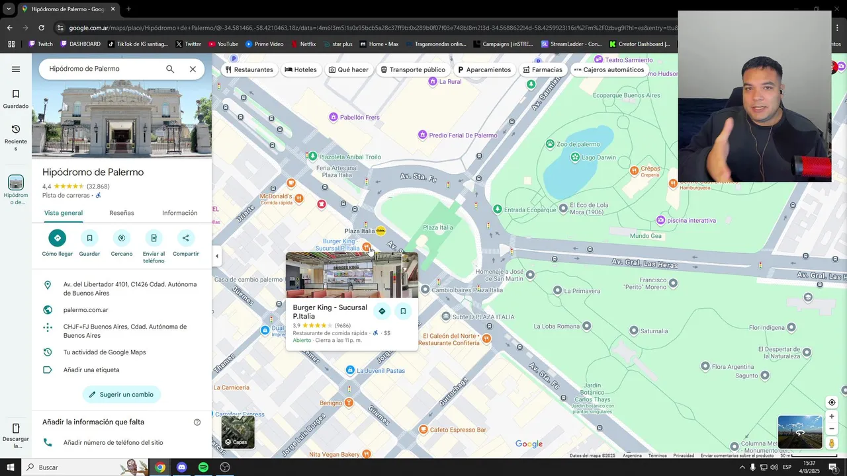Viewport: 847px width, 476px height.
Task: Open Spotify from the taskbar
Action: 203,467
